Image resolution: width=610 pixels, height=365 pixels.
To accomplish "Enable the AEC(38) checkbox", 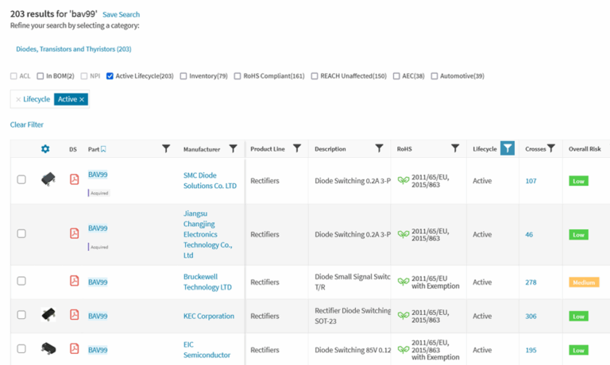I will pyautogui.click(x=396, y=76).
